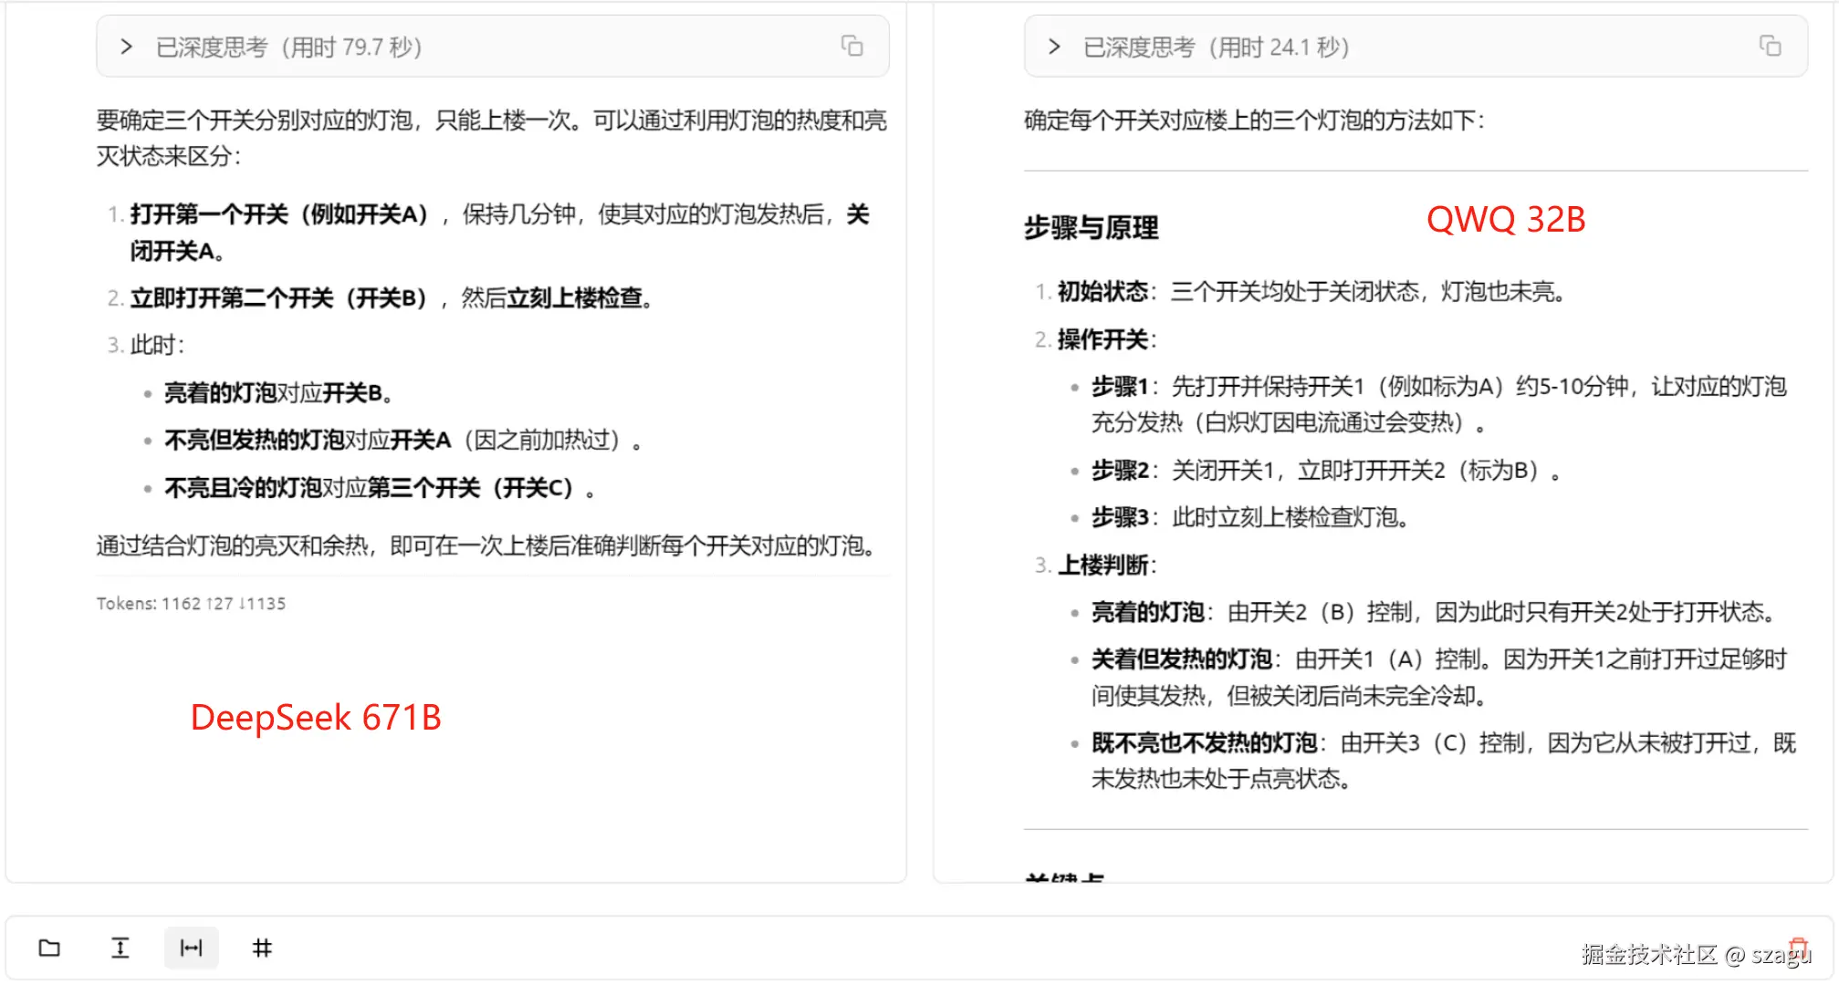Open the folder icon in bottom toolbar
This screenshot has height=995, width=1839.
(x=49, y=948)
